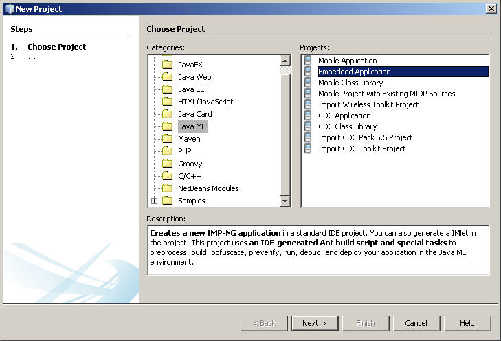Screen dimensions: 501x341
Task: Choose Mobile Project with Existing MIDP Sources text
Action: point(387,93)
